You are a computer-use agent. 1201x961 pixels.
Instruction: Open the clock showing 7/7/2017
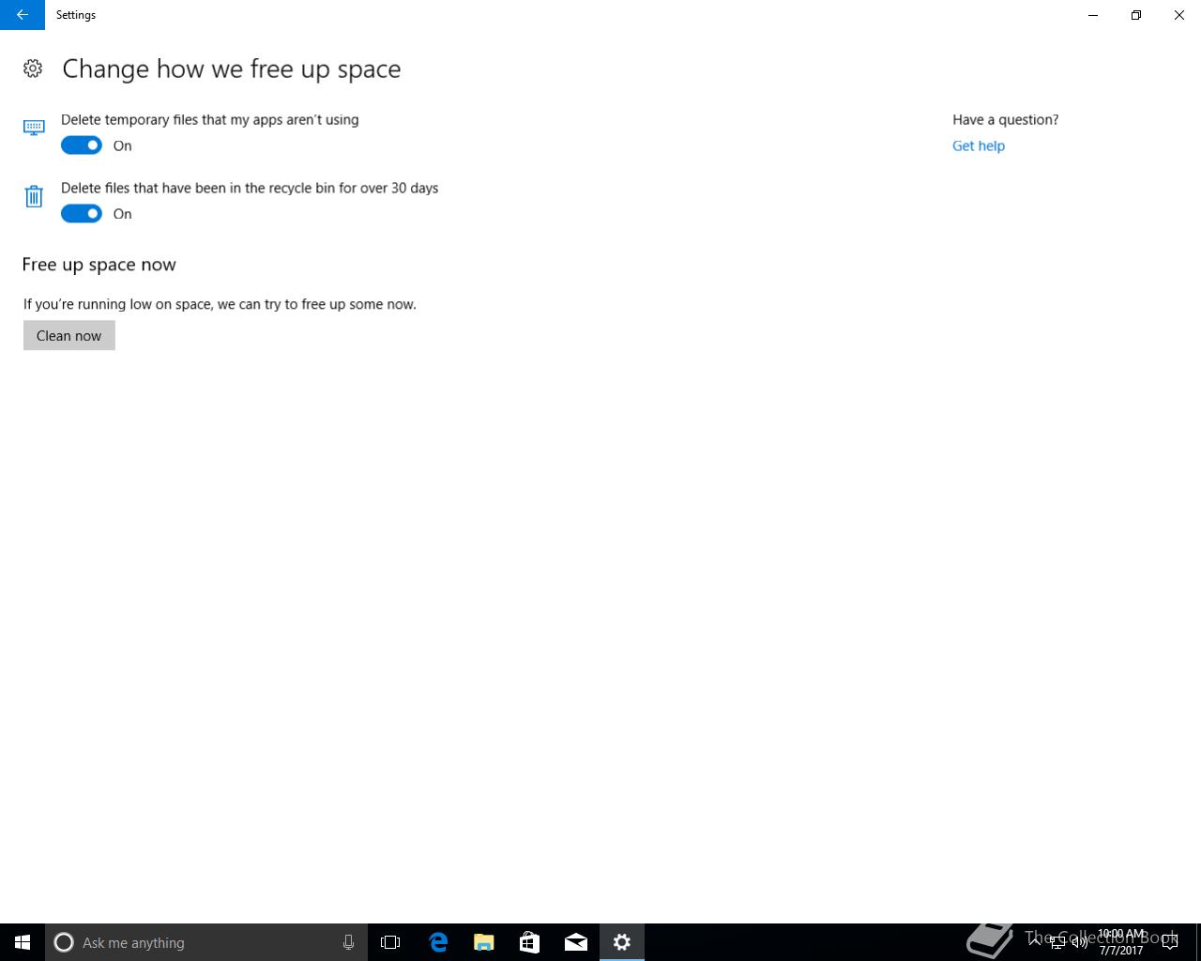coord(1121,942)
